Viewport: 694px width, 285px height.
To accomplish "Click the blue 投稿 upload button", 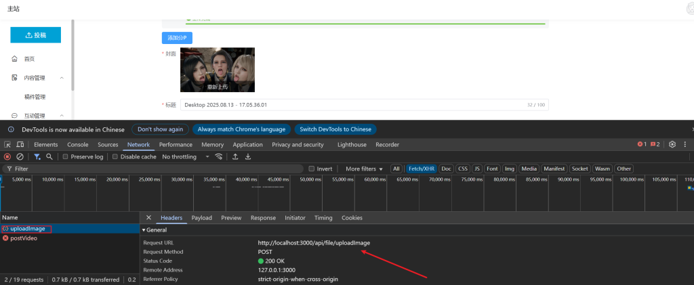I will pyautogui.click(x=35, y=35).
